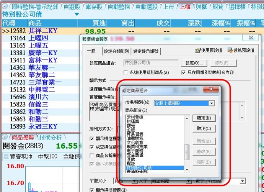Toggle 商品名稱欄位 checkbox
Image resolution: width=264 pixels, height=192 pixels.
coord(92,156)
